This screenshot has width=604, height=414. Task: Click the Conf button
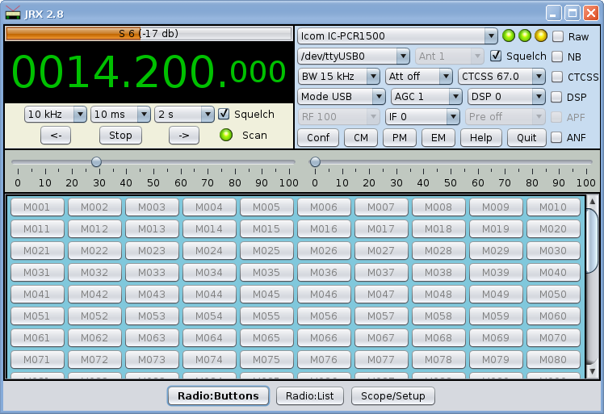317,137
